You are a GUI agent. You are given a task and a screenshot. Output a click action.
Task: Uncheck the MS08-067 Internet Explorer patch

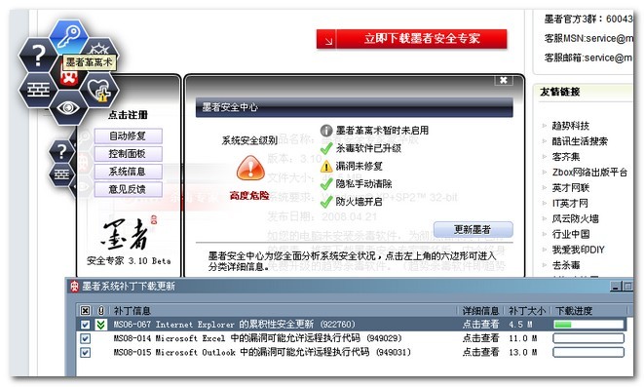click(85, 325)
